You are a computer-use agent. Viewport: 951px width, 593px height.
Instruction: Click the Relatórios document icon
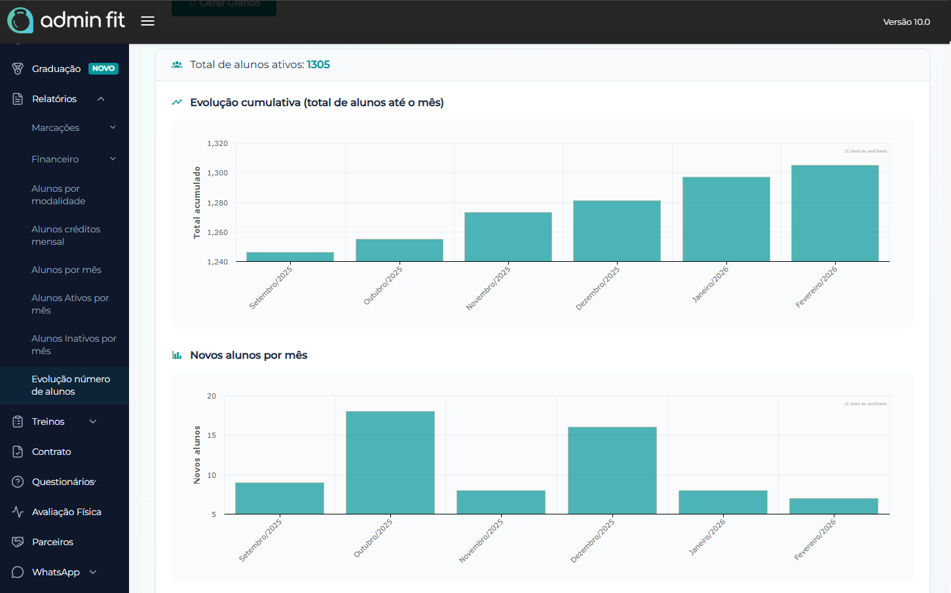click(18, 99)
